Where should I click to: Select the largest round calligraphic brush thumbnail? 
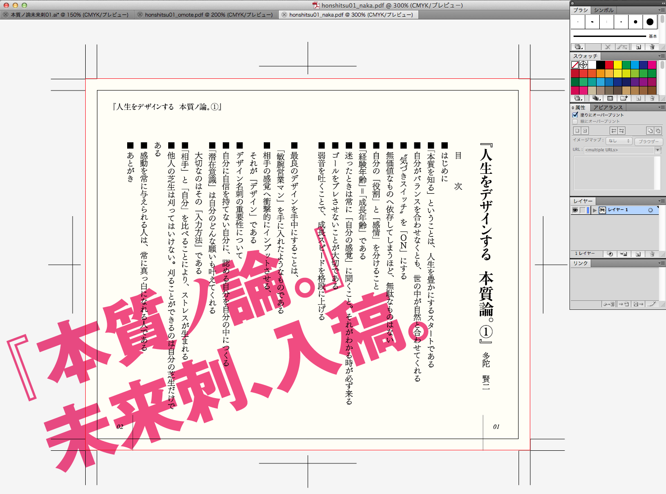[650, 22]
